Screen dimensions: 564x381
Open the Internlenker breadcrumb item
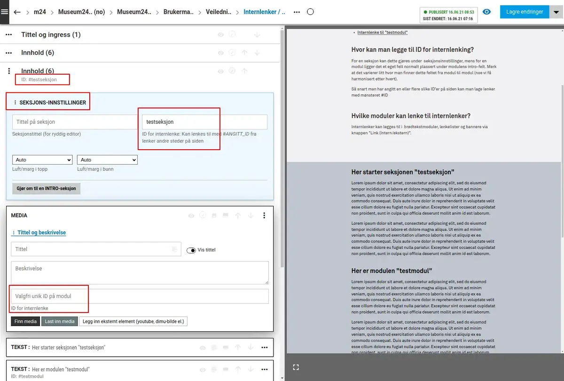[x=264, y=12]
